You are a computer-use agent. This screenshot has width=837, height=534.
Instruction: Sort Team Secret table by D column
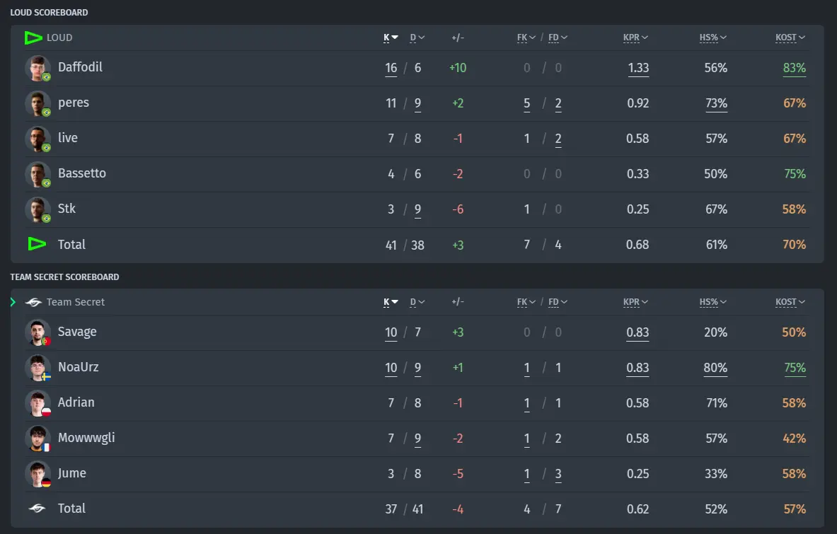(x=417, y=303)
